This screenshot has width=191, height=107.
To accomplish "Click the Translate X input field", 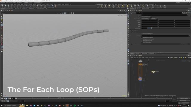I will click(149, 21).
